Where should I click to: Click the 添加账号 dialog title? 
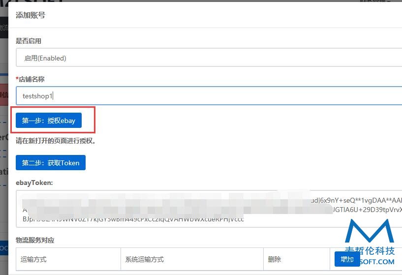[31, 15]
